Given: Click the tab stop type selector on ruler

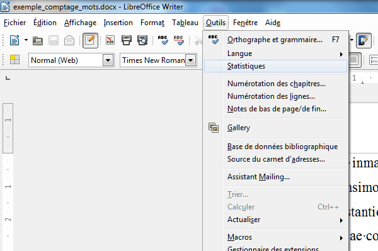Looking at the screenshot, I should (x=8, y=78).
